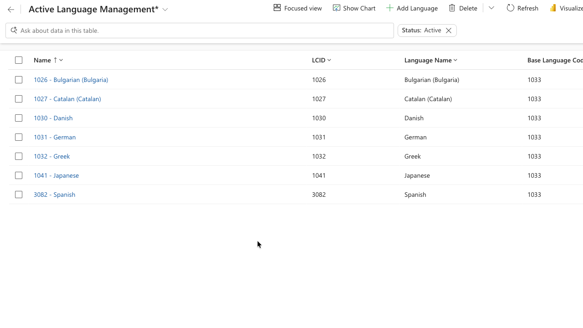
Task: Open the 1031 - German record
Action: pyautogui.click(x=55, y=137)
